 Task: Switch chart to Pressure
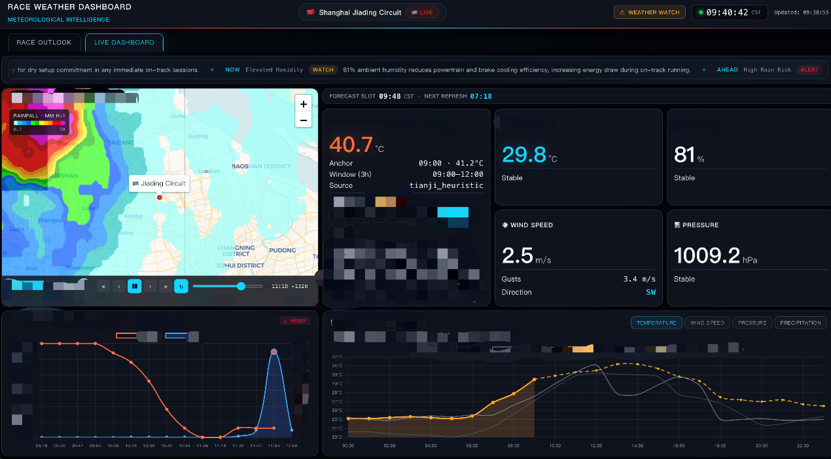[752, 323]
